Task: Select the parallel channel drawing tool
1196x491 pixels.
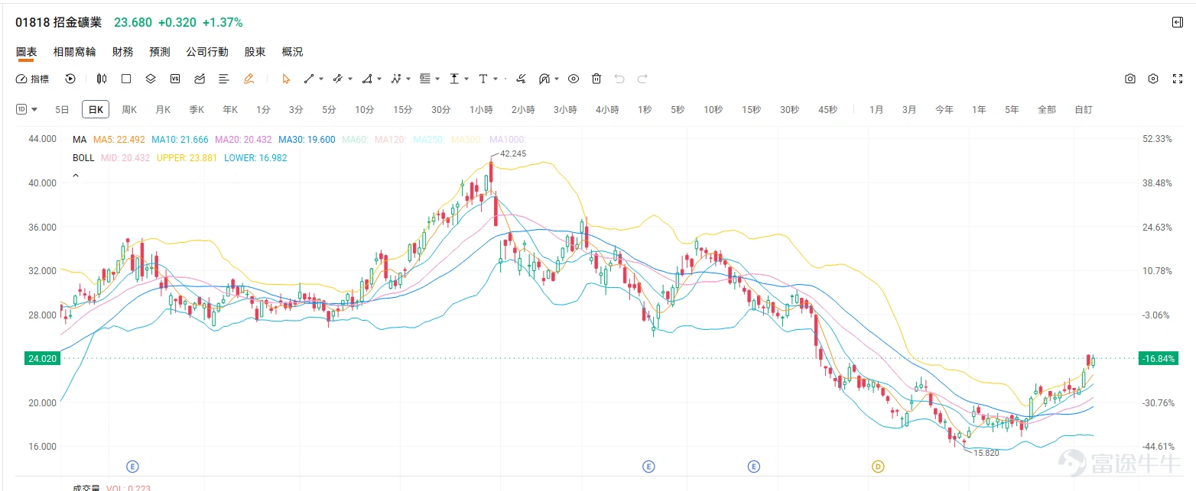Action: click(338, 79)
